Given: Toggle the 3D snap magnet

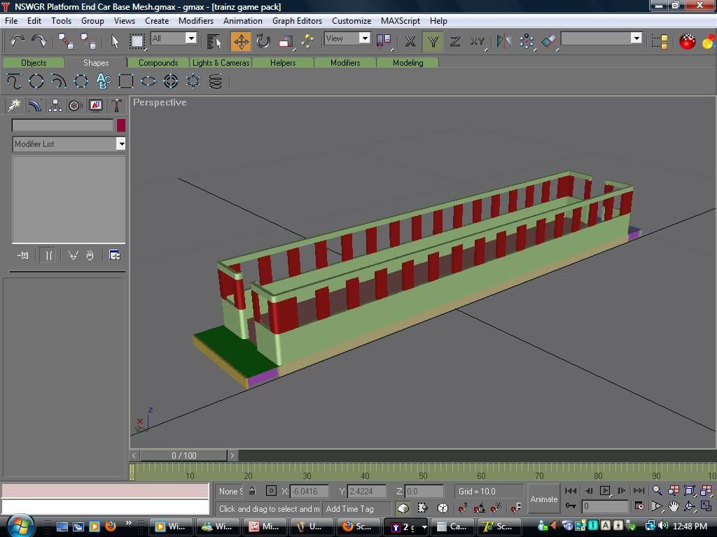Looking at the screenshot, I should (x=462, y=508).
